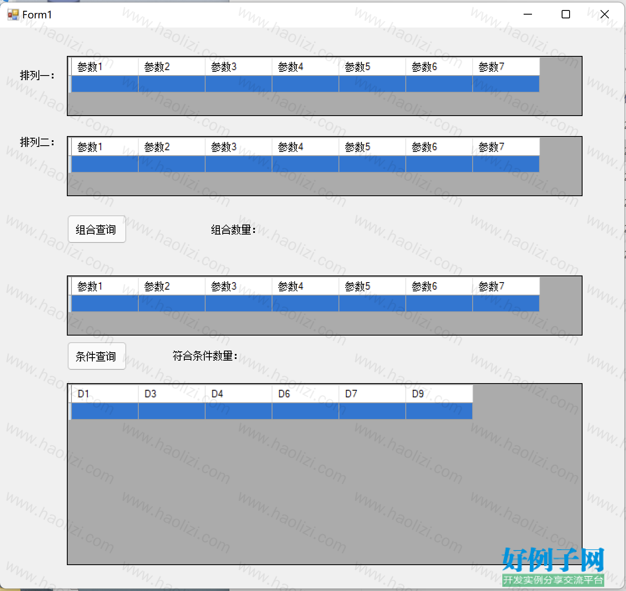The width and height of the screenshot is (626, 591).
Task: Edit cell under 参数3 in the condition grid
Action: pos(239,303)
